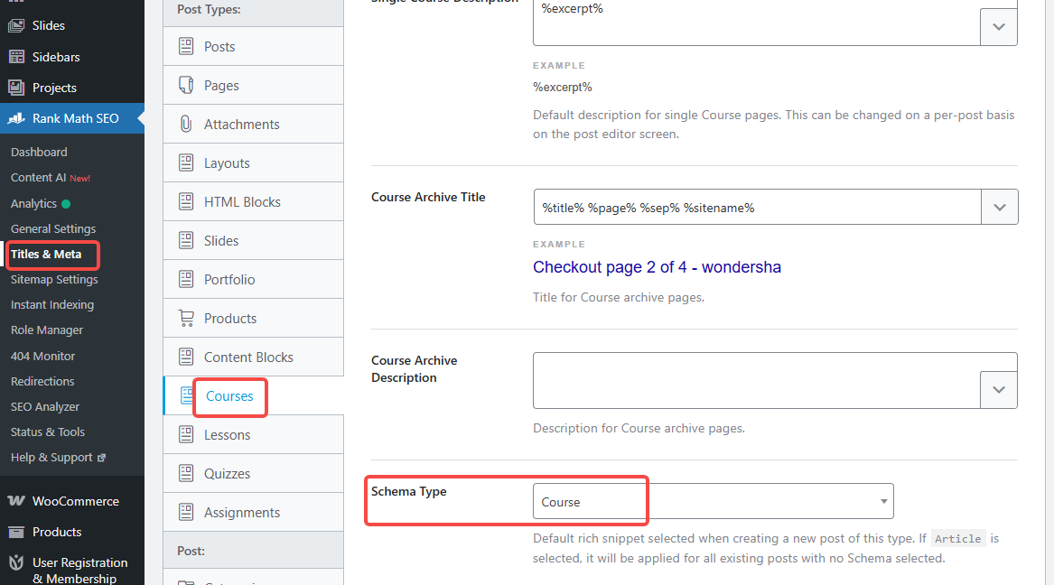
Task: Select the Rank Math SEO rocket icon
Action: [18, 118]
